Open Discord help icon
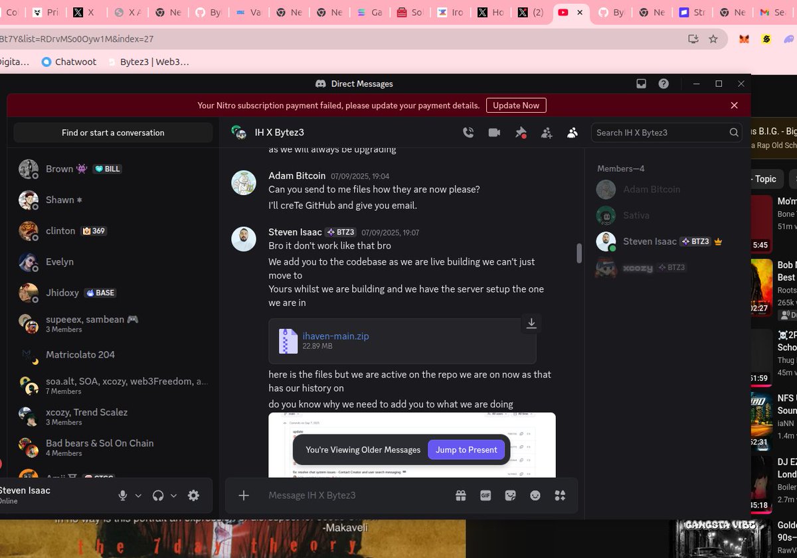This screenshot has height=558, width=797. tap(664, 84)
